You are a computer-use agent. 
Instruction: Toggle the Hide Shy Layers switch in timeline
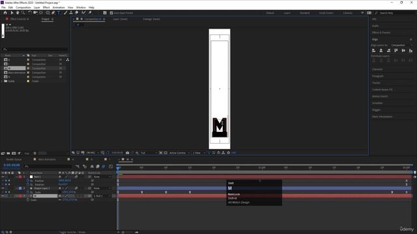pos(92,166)
